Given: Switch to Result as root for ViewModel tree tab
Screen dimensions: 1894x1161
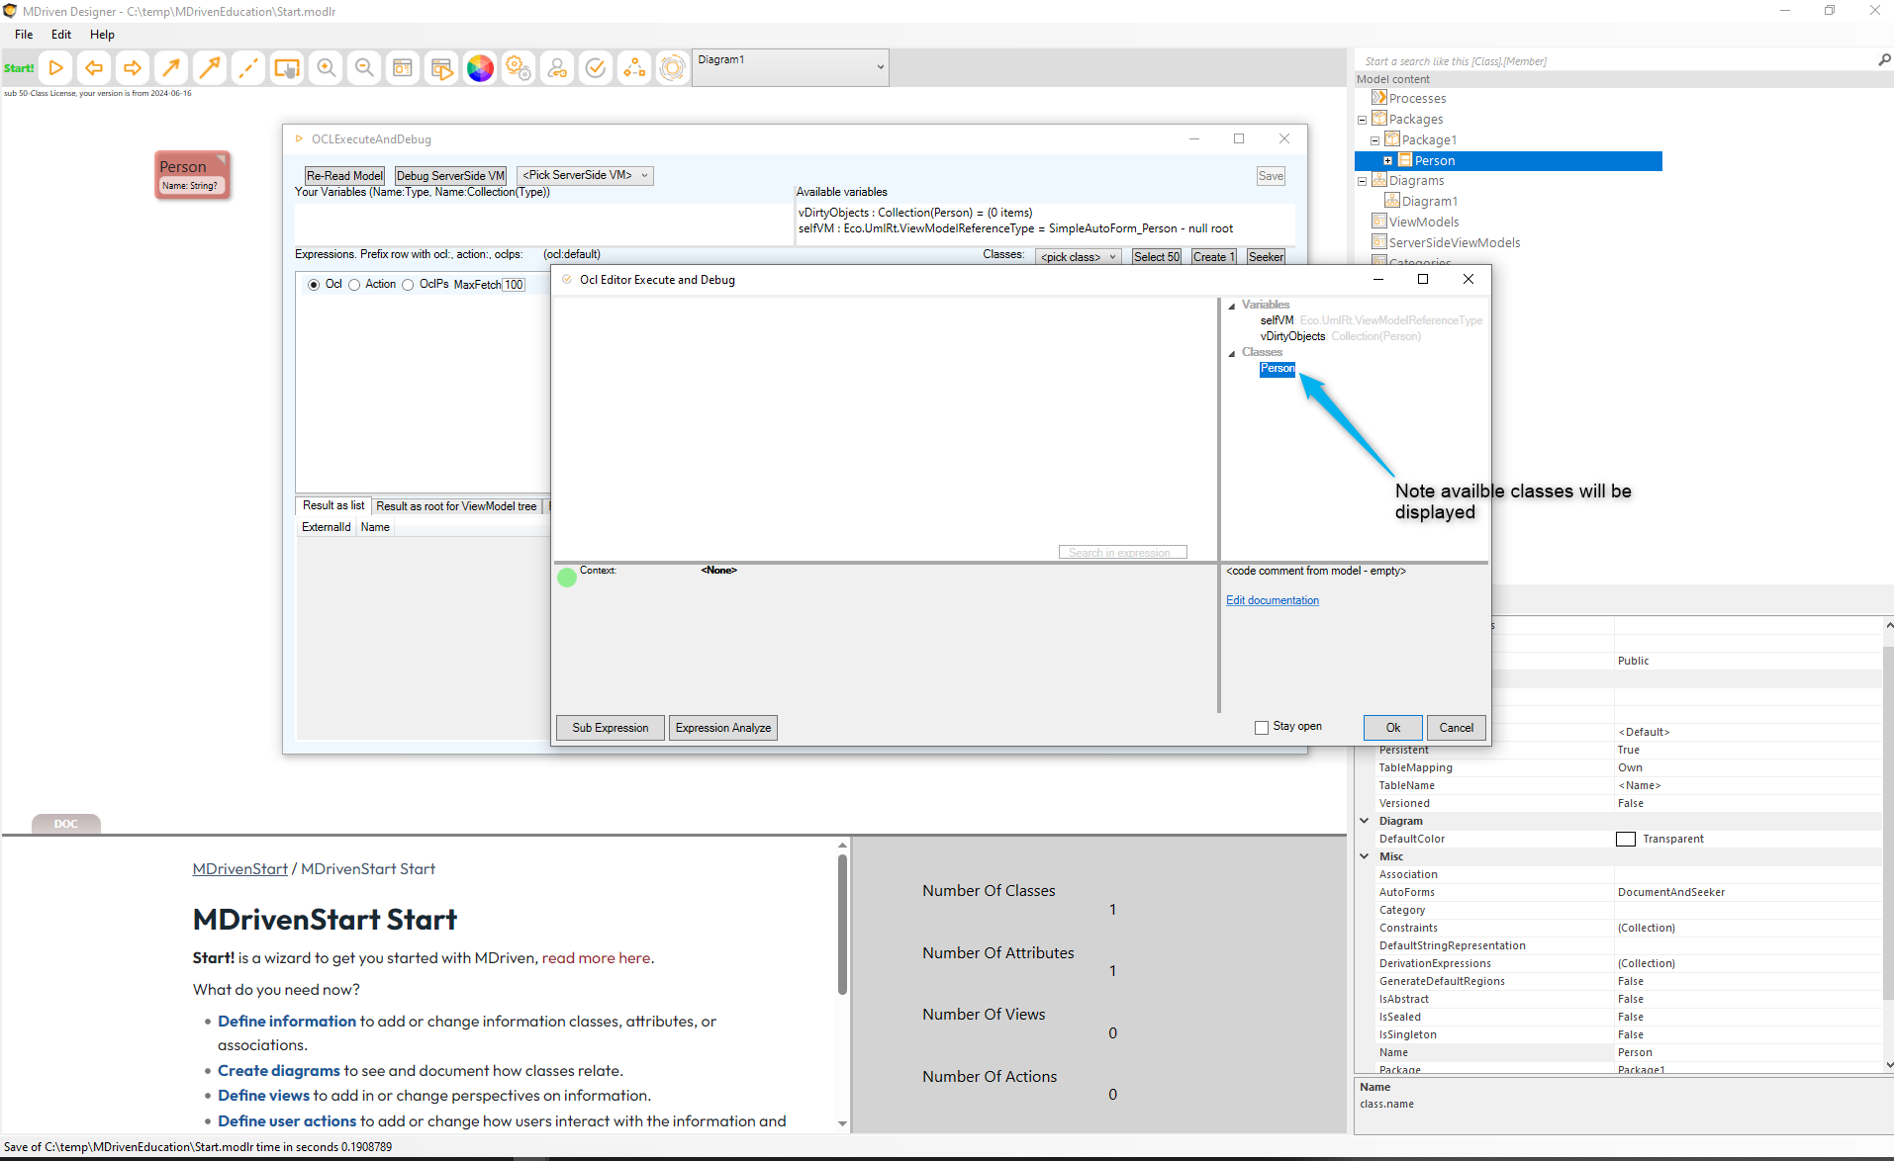Looking at the screenshot, I should pos(456,506).
